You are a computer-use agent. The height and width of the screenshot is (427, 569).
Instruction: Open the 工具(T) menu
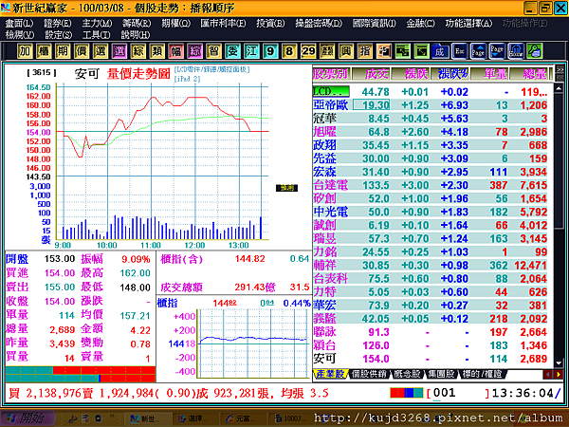[96, 35]
